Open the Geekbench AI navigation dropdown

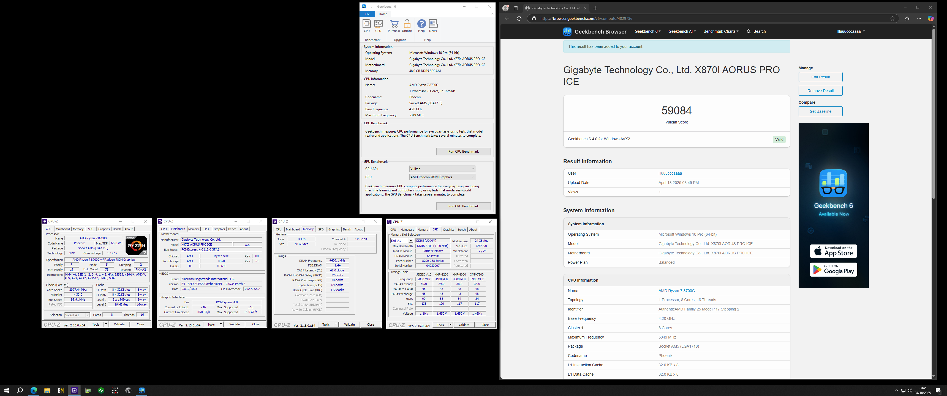[x=682, y=32]
